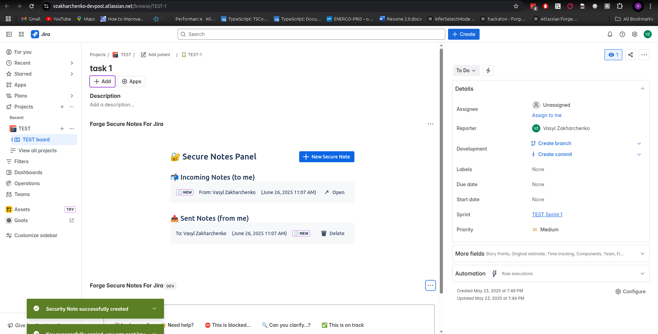
Task: Open Jira settings gear icon
Action: coord(635,34)
